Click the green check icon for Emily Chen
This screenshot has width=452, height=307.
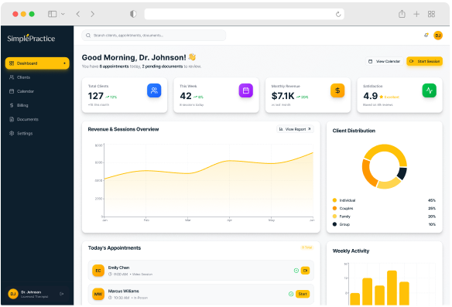click(296, 271)
